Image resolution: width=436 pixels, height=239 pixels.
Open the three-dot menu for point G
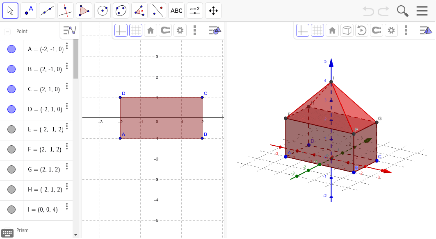[x=67, y=166]
